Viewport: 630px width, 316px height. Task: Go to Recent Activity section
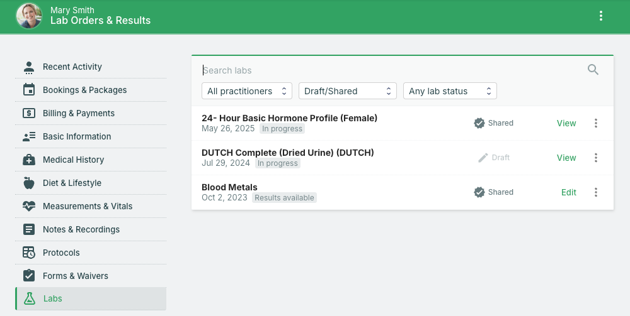(x=72, y=67)
